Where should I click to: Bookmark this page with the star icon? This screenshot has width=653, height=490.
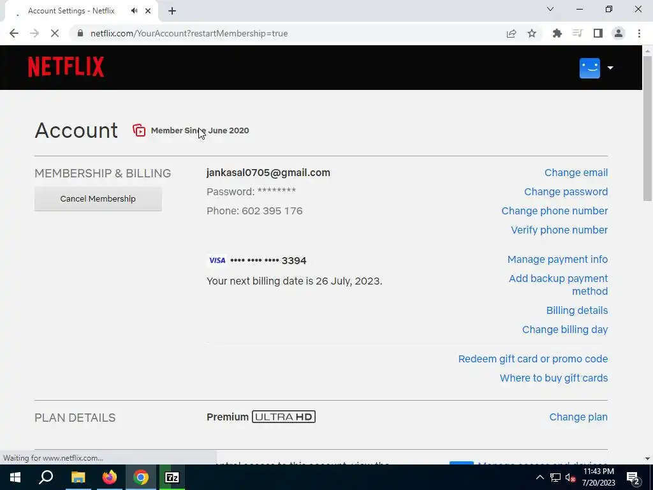(x=532, y=33)
